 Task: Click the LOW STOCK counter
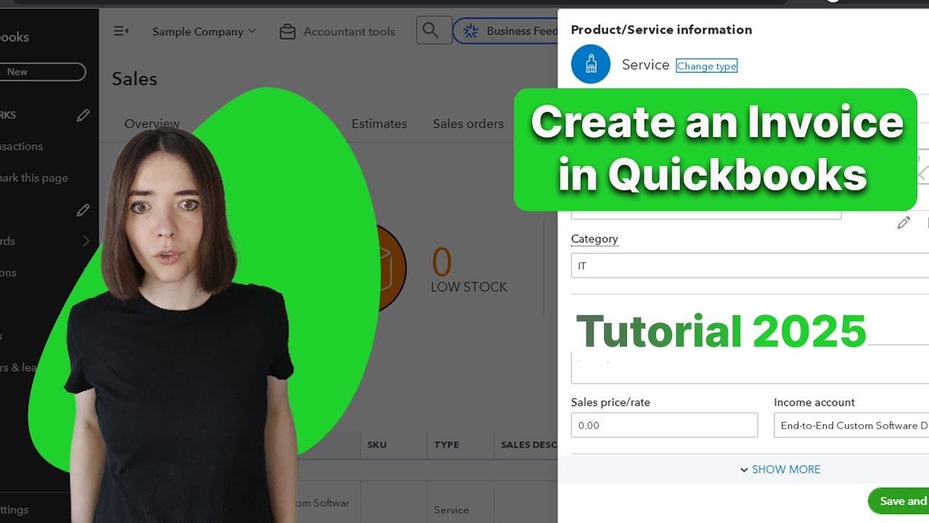(x=469, y=270)
